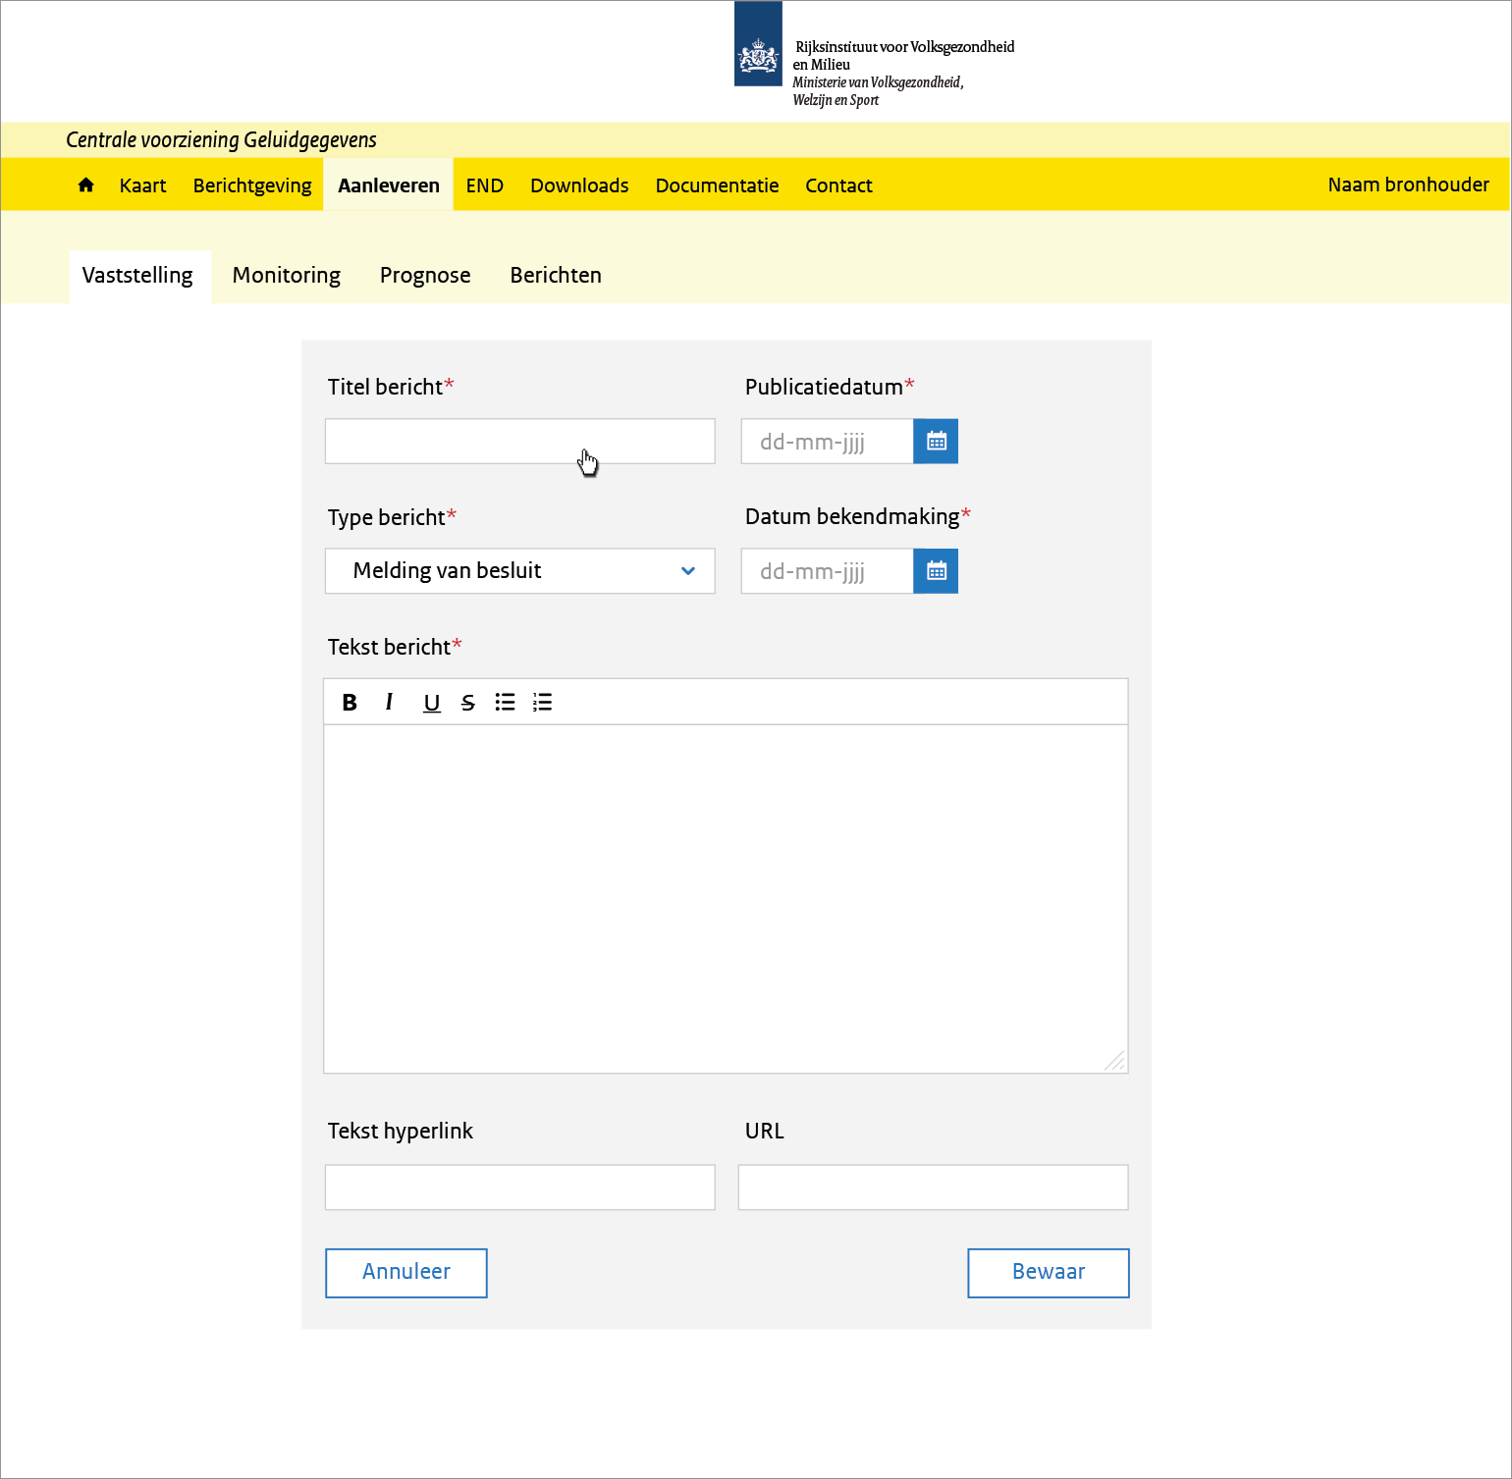
Task: Click the Tekst hyperlink input field
Action: (x=519, y=1188)
